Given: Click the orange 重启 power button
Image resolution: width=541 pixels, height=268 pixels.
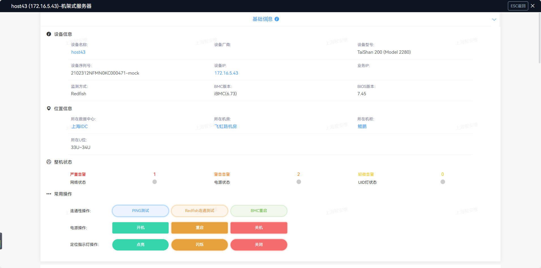Looking at the screenshot, I should [199, 228].
